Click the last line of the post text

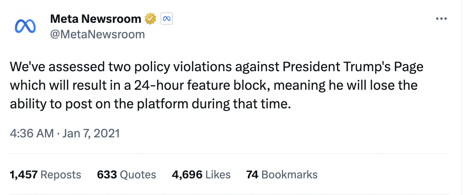click(150, 104)
